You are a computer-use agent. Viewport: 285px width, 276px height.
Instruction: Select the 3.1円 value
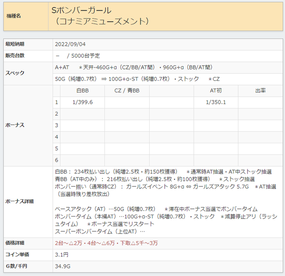(x=62, y=255)
